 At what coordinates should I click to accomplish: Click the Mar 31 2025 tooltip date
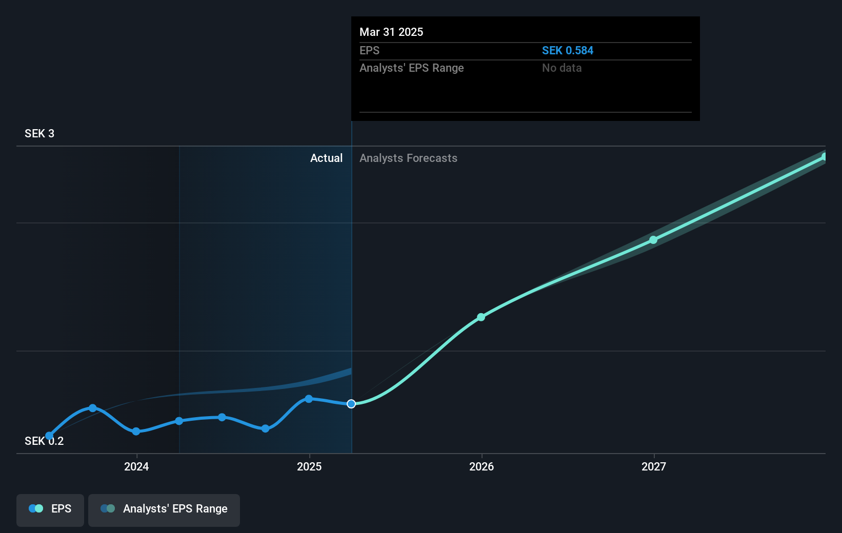(391, 32)
